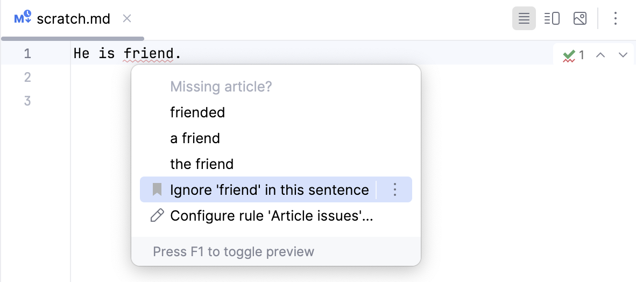Viewport: 636px width, 282px height.
Task: Click the Markdown file icon in tab
Action: [23, 18]
